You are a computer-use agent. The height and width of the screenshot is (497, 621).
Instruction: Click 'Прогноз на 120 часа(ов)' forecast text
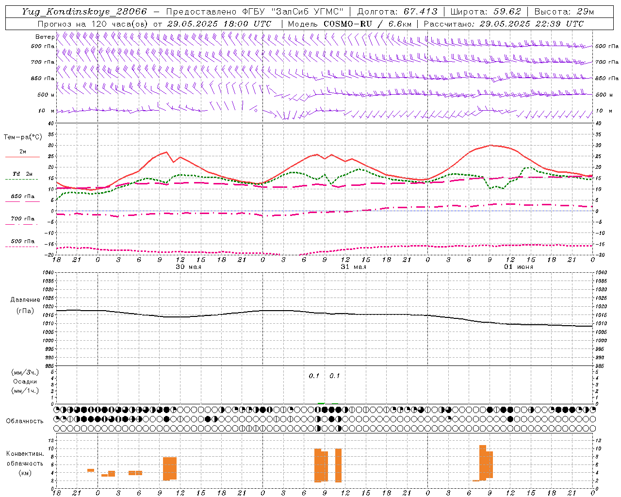(x=93, y=24)
